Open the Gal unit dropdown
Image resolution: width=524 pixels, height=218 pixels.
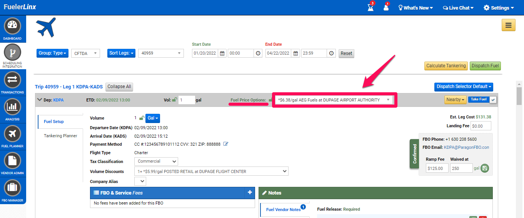[x=153, y=118]
